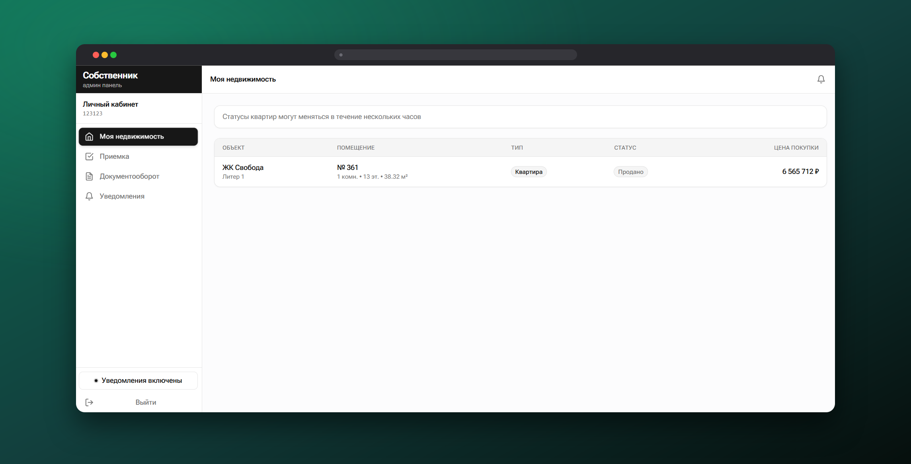The width and height of the screenshot is (911, 464).
Task: Click the Выйти logout button
Action: tap(138, 402)
